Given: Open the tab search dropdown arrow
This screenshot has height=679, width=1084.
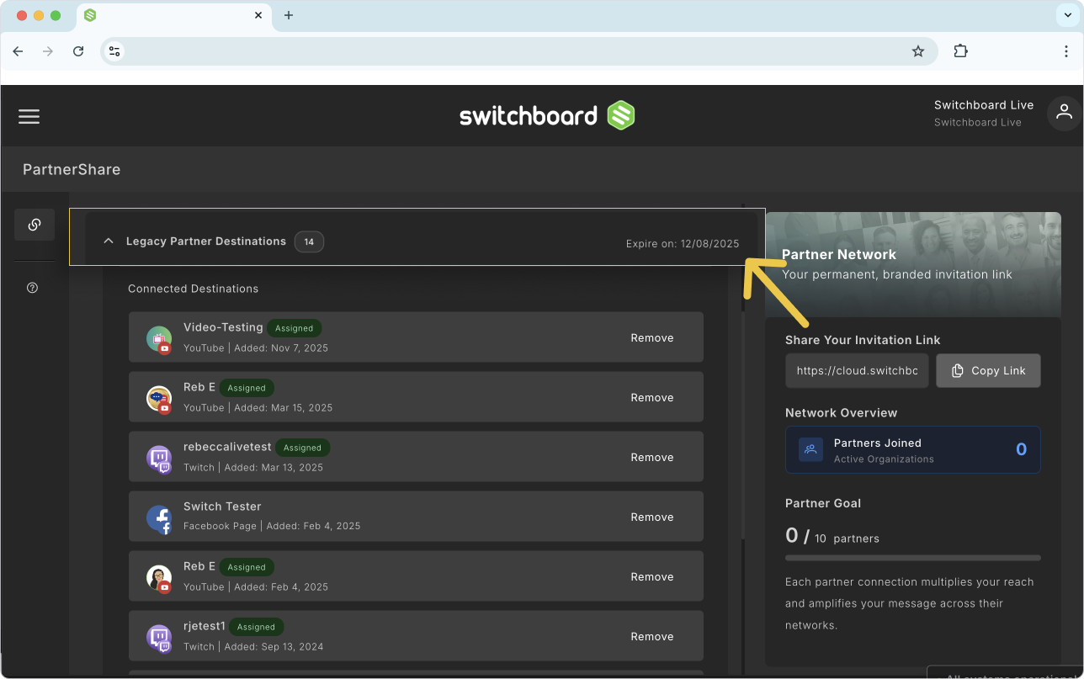Looking at the screenshot, I should (1068, 15).
